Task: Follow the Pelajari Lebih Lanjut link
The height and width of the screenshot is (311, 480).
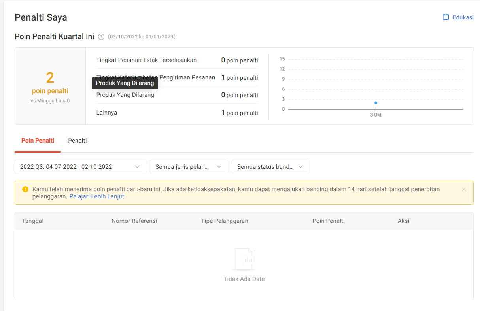Action: click(97, 196)
